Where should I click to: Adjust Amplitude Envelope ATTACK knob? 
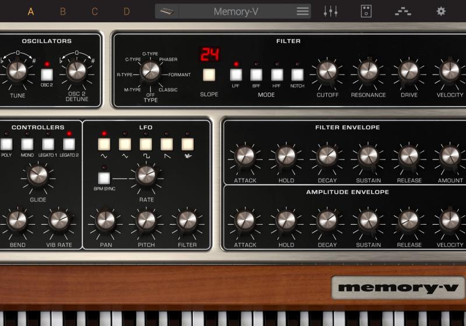click(245, 220)
